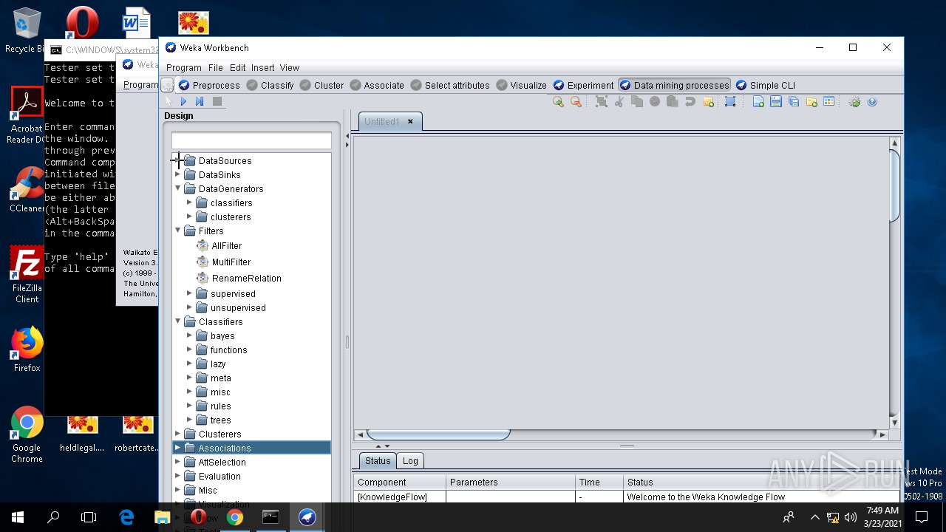Click the canvas horizontal scrollbar thumb
946x532 pixels.
[438, 434]
